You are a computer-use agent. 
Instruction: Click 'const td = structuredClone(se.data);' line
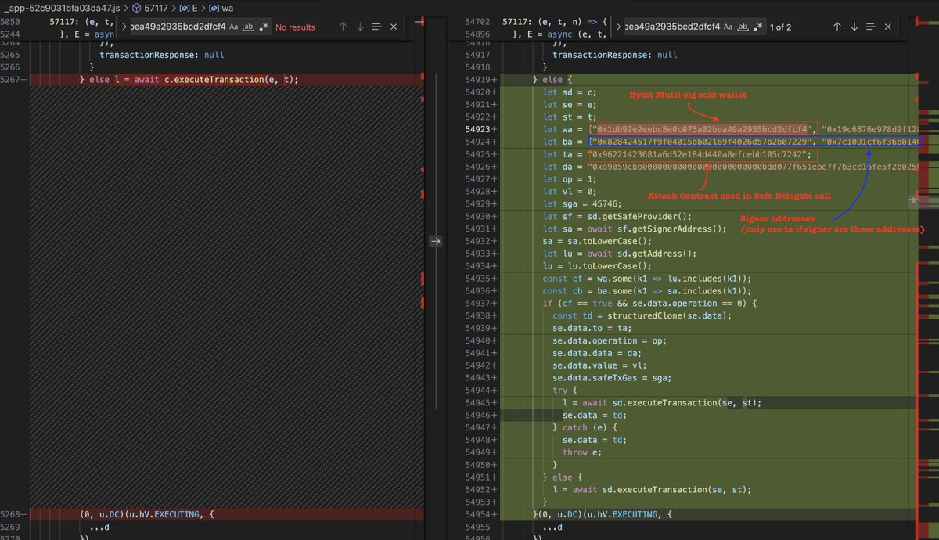[x=642, y=315]
